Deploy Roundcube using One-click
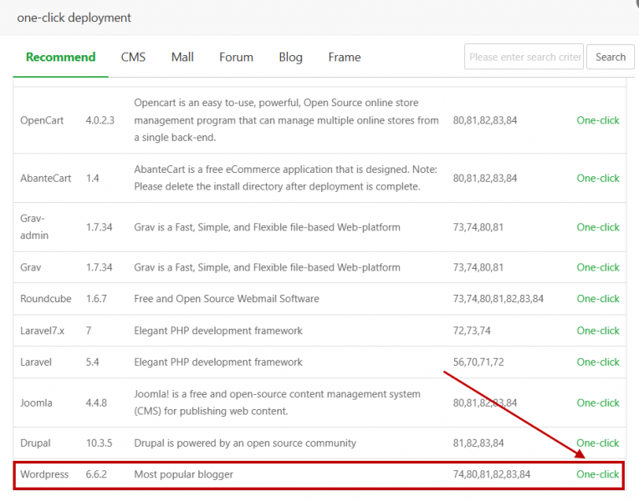This screenshot has width=639, height=501. tap(597, 299)
